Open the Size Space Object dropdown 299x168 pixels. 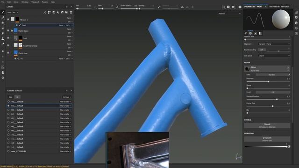click(x=274, y=56)
